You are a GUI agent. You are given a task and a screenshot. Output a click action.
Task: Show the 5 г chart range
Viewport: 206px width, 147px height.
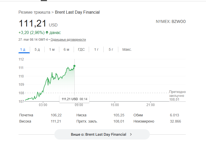(111, 50)
